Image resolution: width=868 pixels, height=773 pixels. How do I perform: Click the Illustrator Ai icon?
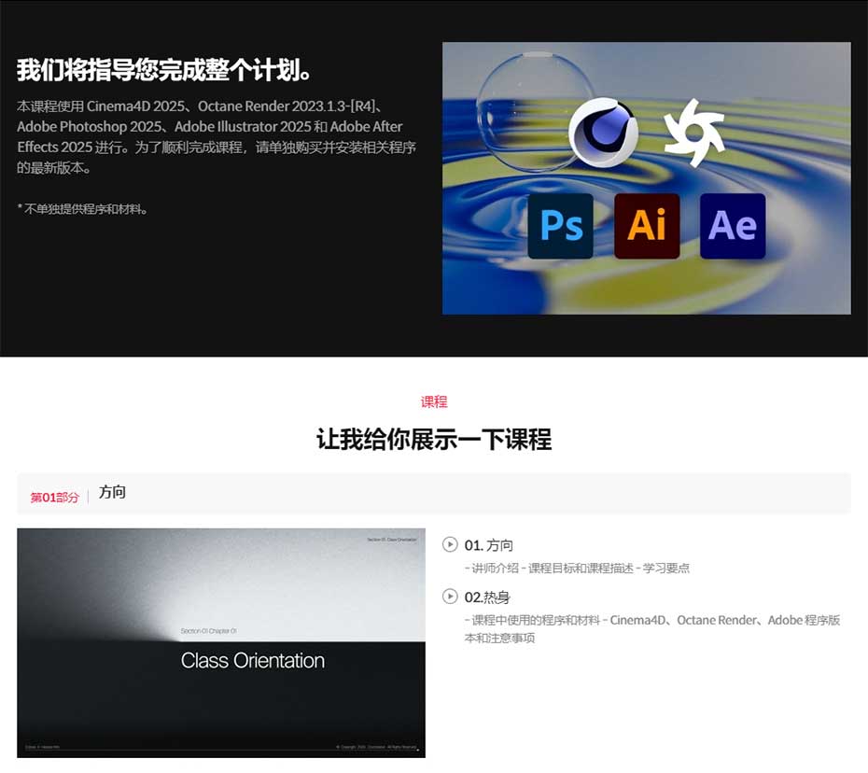point(647,226)
